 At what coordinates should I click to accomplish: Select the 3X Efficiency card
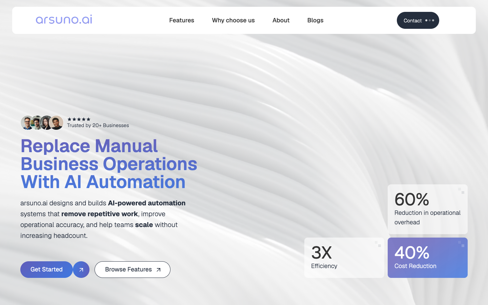344,258
